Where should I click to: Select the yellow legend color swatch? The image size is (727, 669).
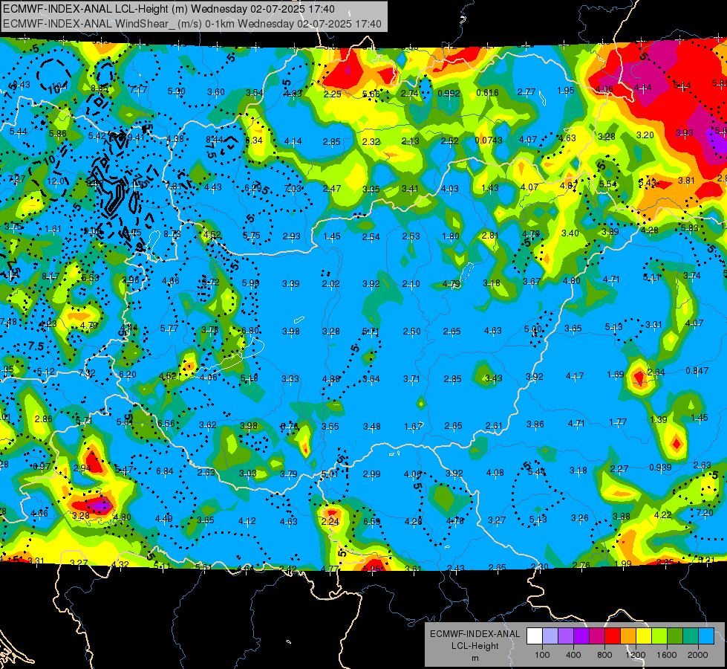pos(644,636)
